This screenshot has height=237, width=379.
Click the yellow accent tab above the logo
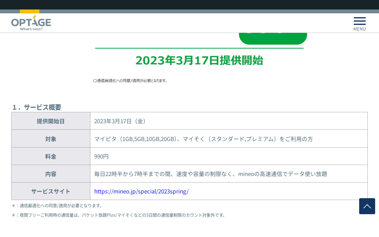[30, 12]
